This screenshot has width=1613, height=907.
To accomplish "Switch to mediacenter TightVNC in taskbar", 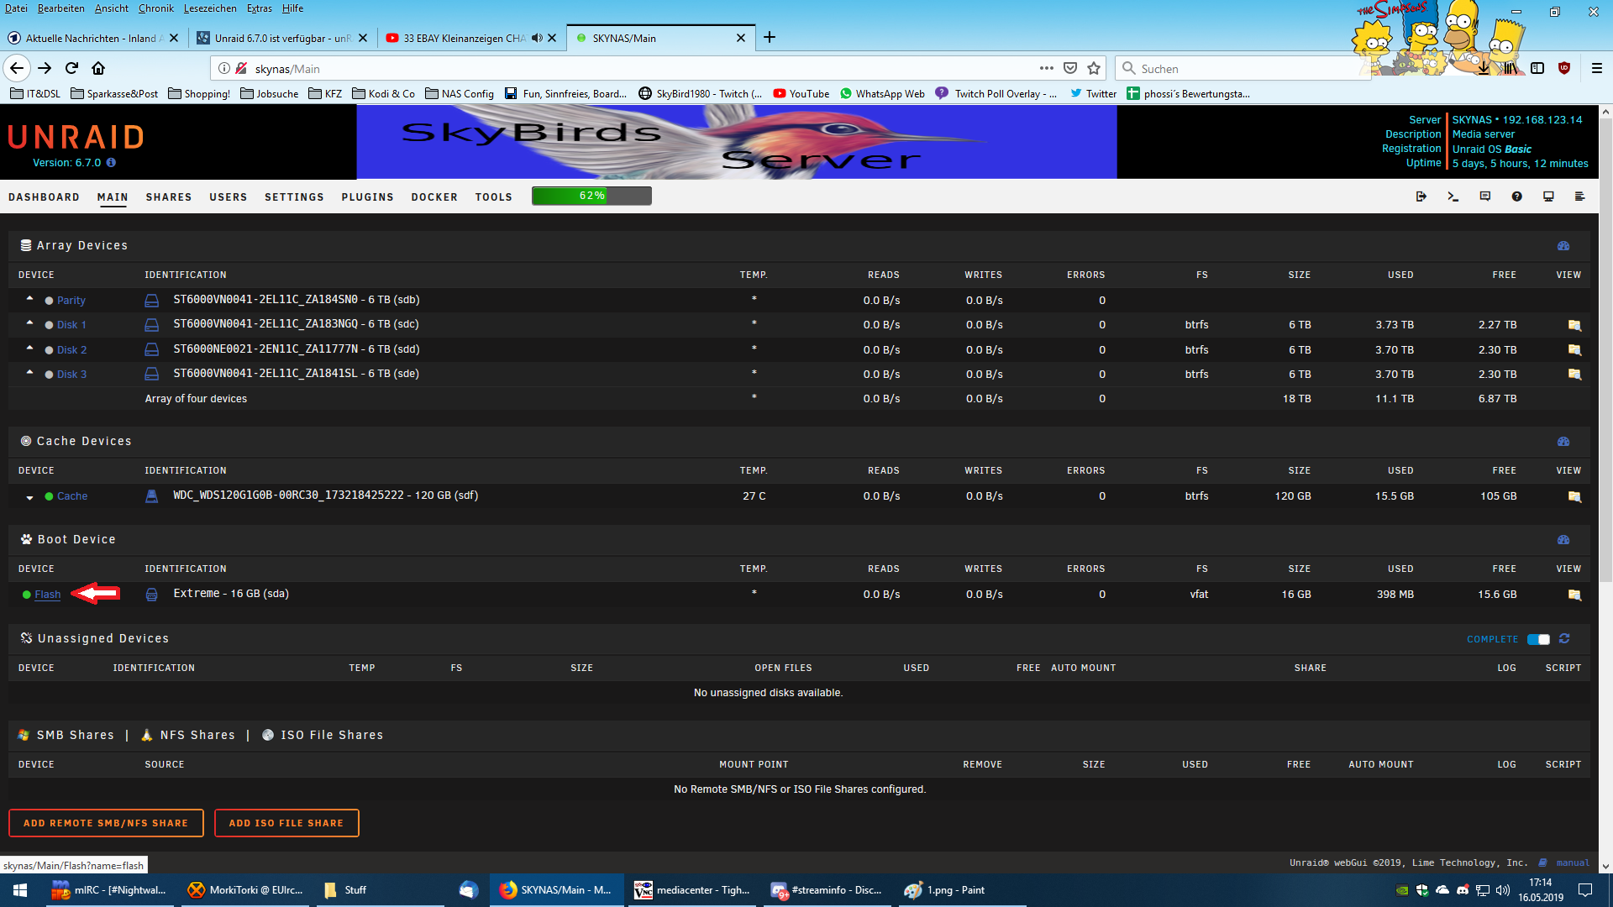I will pos(694,890).
